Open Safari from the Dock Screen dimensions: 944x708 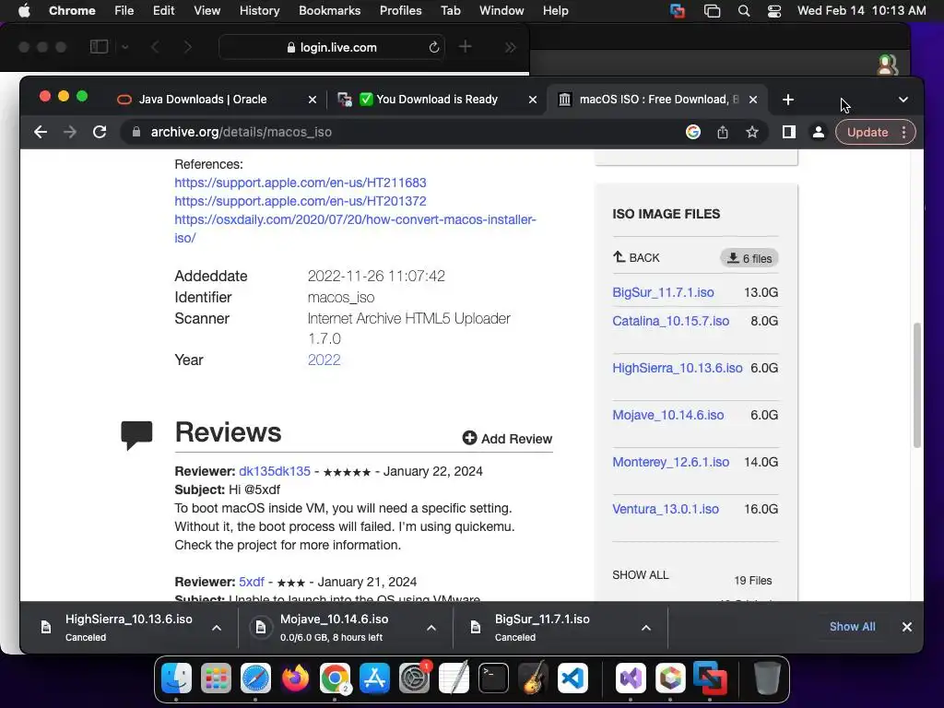[255, 678]
